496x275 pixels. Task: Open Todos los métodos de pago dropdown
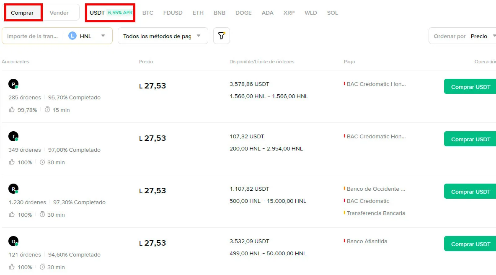pyautogui.click(x=163, y=36)
